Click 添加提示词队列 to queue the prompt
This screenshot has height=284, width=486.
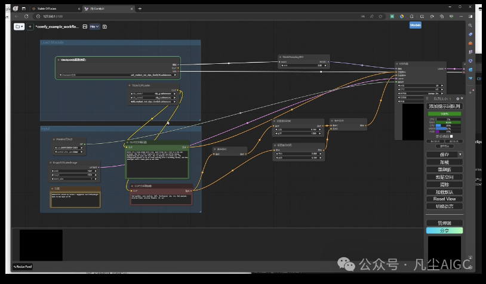coord(444,106)
